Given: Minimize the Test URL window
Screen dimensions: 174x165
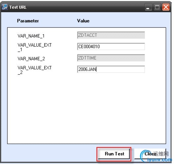Looking at the screenshot, I should [x=148, y=7].
